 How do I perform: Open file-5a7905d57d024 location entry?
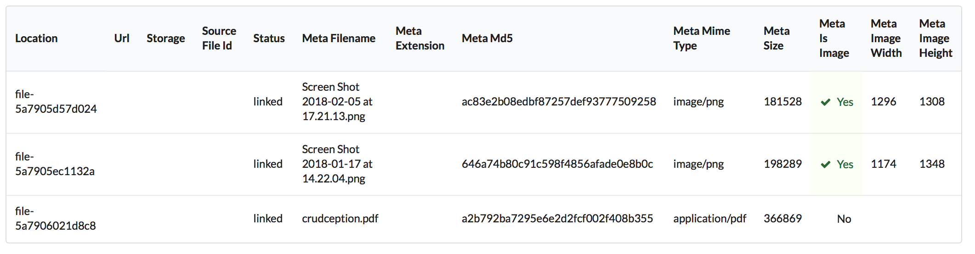[56, 102]
